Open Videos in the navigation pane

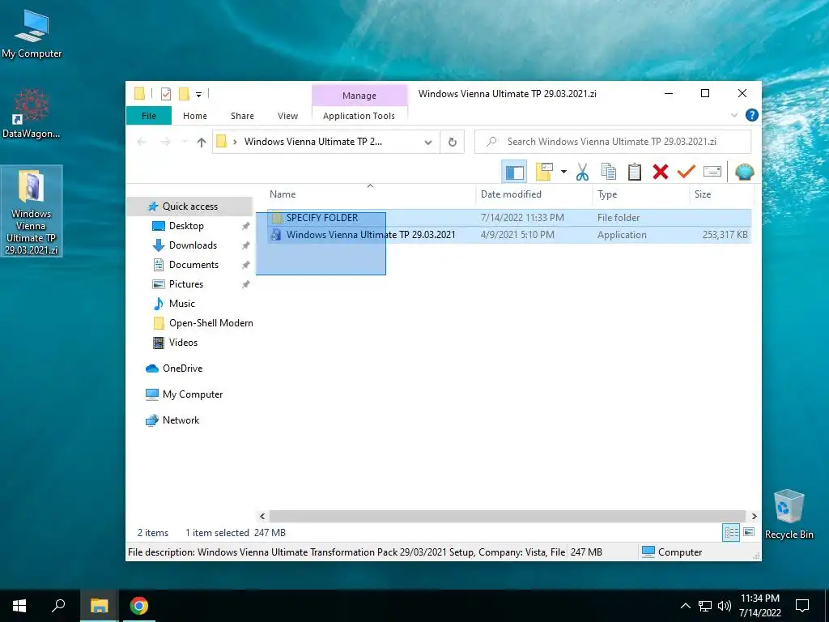point(183,343)
